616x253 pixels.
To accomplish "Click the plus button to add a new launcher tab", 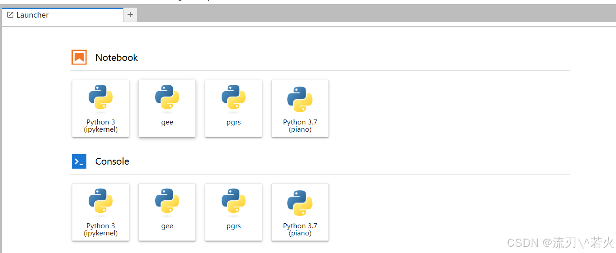I will [130, 15].
